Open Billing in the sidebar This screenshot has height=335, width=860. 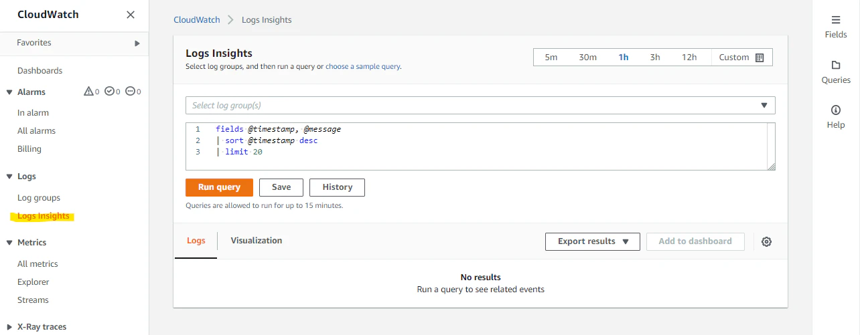pos(29,149)
